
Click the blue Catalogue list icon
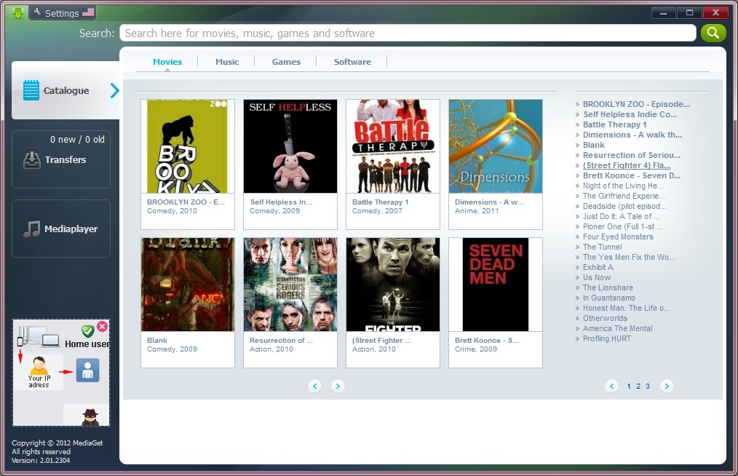tap(31, 90)
